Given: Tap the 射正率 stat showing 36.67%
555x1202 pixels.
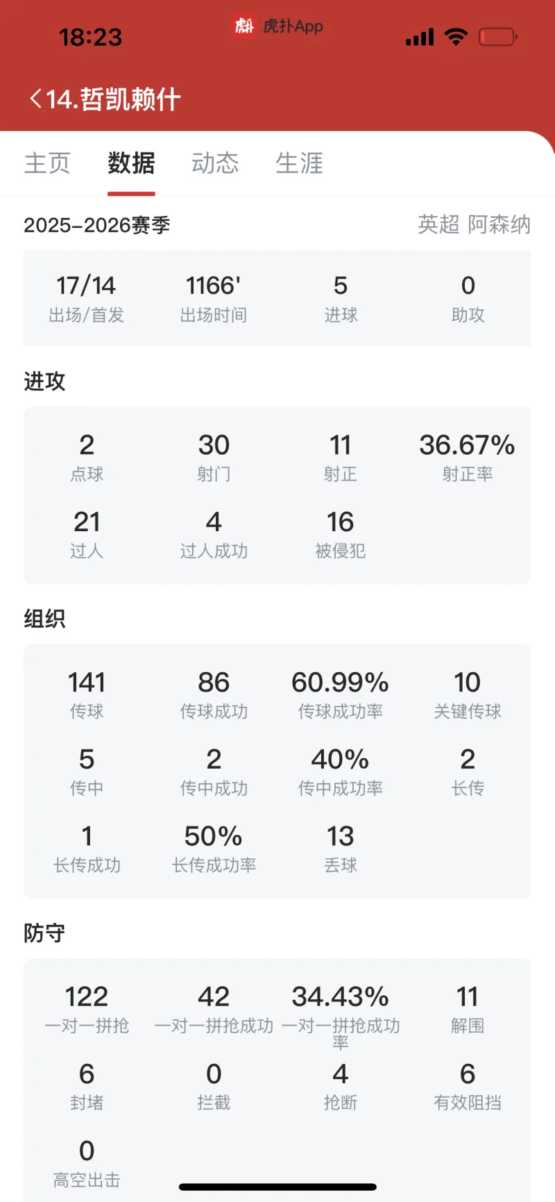Looking at the screenshot, I should (467, 457).
